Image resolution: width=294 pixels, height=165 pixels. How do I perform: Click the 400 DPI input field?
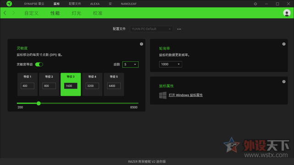[x=28, y=86]
